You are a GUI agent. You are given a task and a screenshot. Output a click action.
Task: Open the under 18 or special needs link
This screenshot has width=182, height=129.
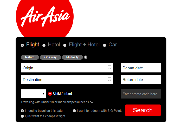[x=55, y=102]
